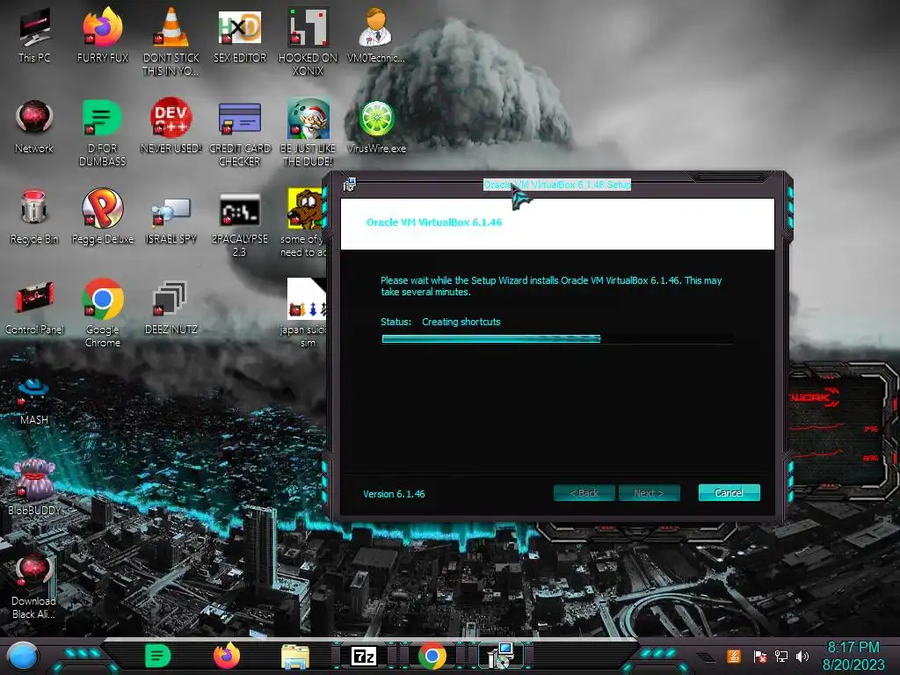
Task: Open the clock showing 8:17 PM
Action: tap(853, 656)
